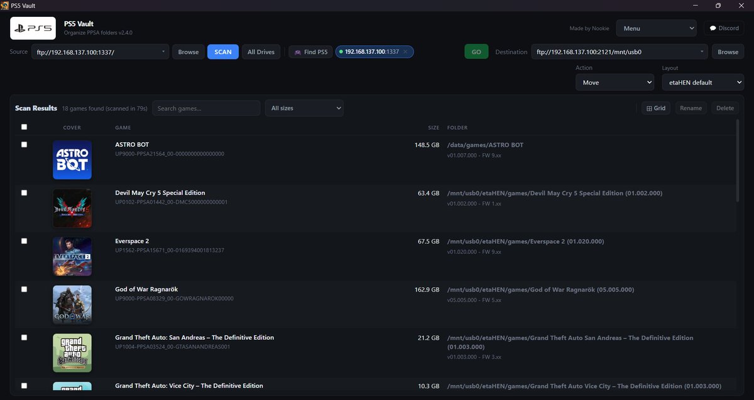
Task: Open Everspace 2 cover thumbnail
Action: tap(72, 256)
